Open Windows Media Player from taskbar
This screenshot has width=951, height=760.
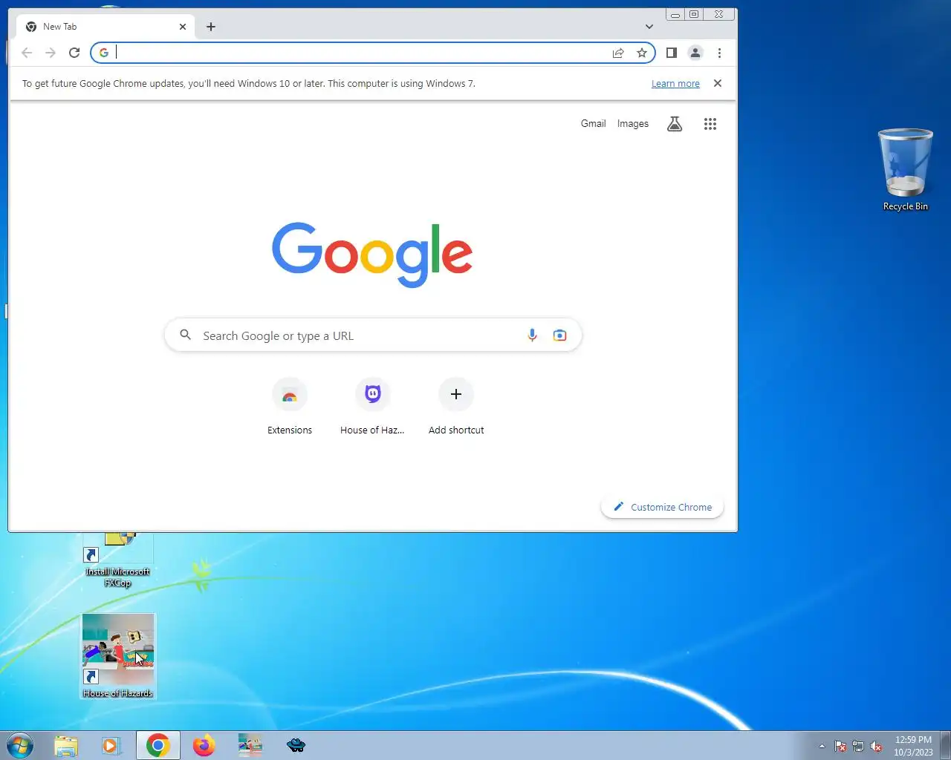click(111, 745)
